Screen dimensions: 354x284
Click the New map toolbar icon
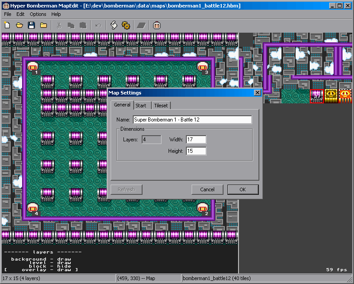(7, 26)
